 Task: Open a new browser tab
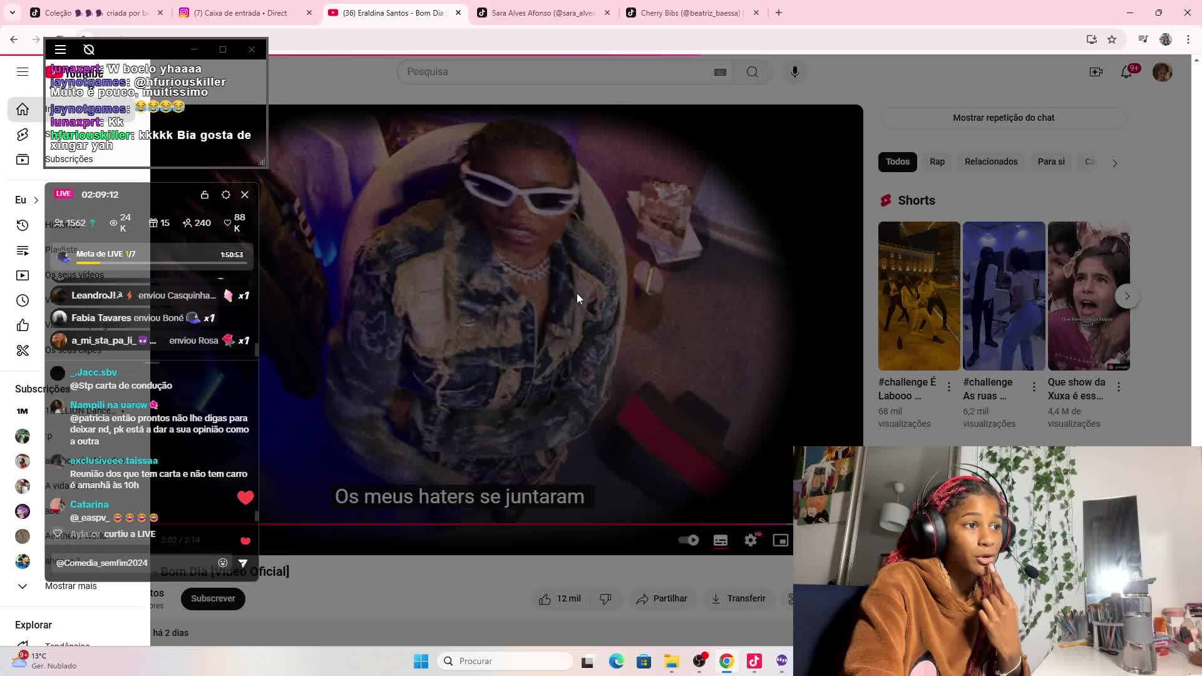tap(779, 13)
